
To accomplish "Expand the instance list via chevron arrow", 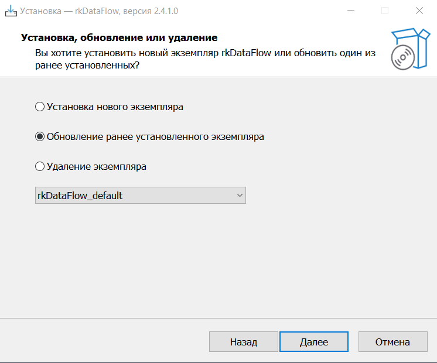I will coord(238,196).
